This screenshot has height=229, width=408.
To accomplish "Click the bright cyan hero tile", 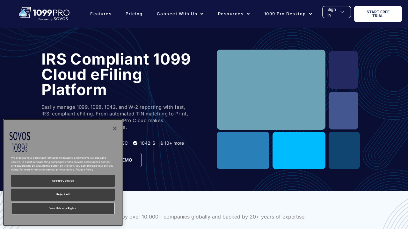I will [299, 150].
